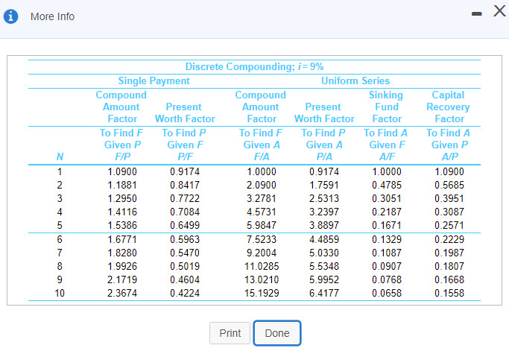The image size is (509, 351).
Task: Select F/A value 4.5731
Action: 262,212
